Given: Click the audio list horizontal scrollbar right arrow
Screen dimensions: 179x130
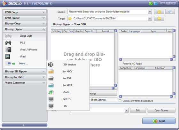Looking at the screenshot, I should click(171, 59).
